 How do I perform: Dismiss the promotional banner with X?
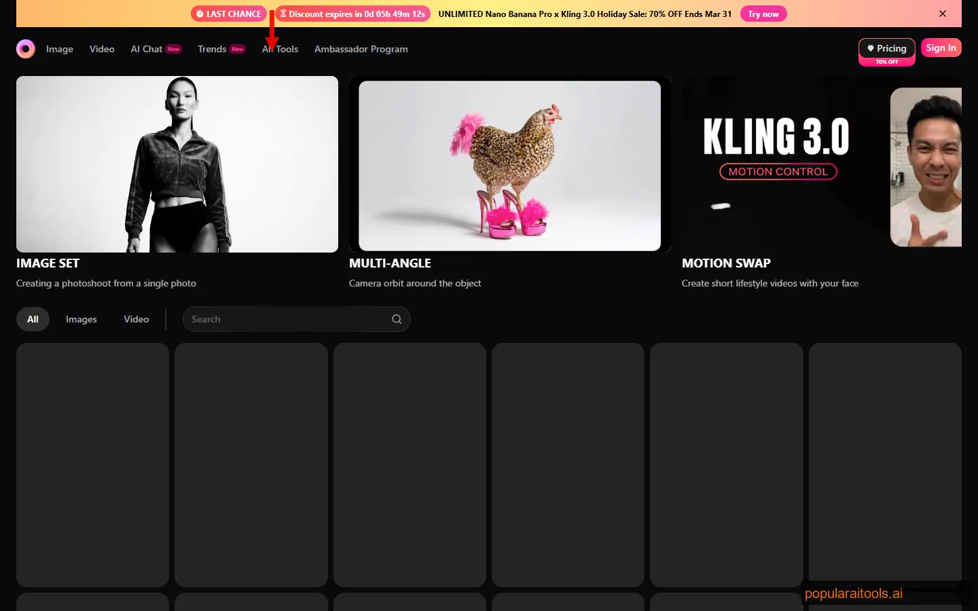943,14
